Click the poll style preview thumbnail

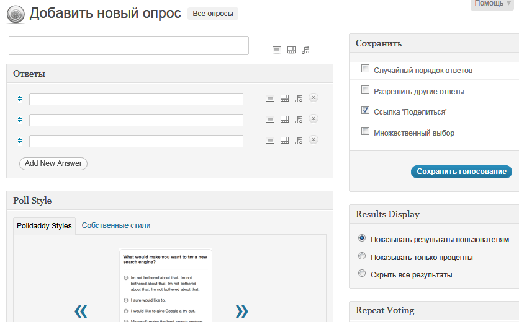click(x=166, y=285)
